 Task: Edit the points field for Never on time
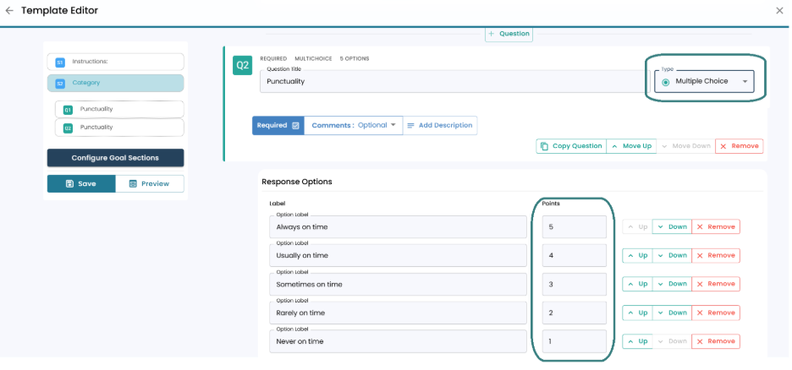[x=575, y=342]
